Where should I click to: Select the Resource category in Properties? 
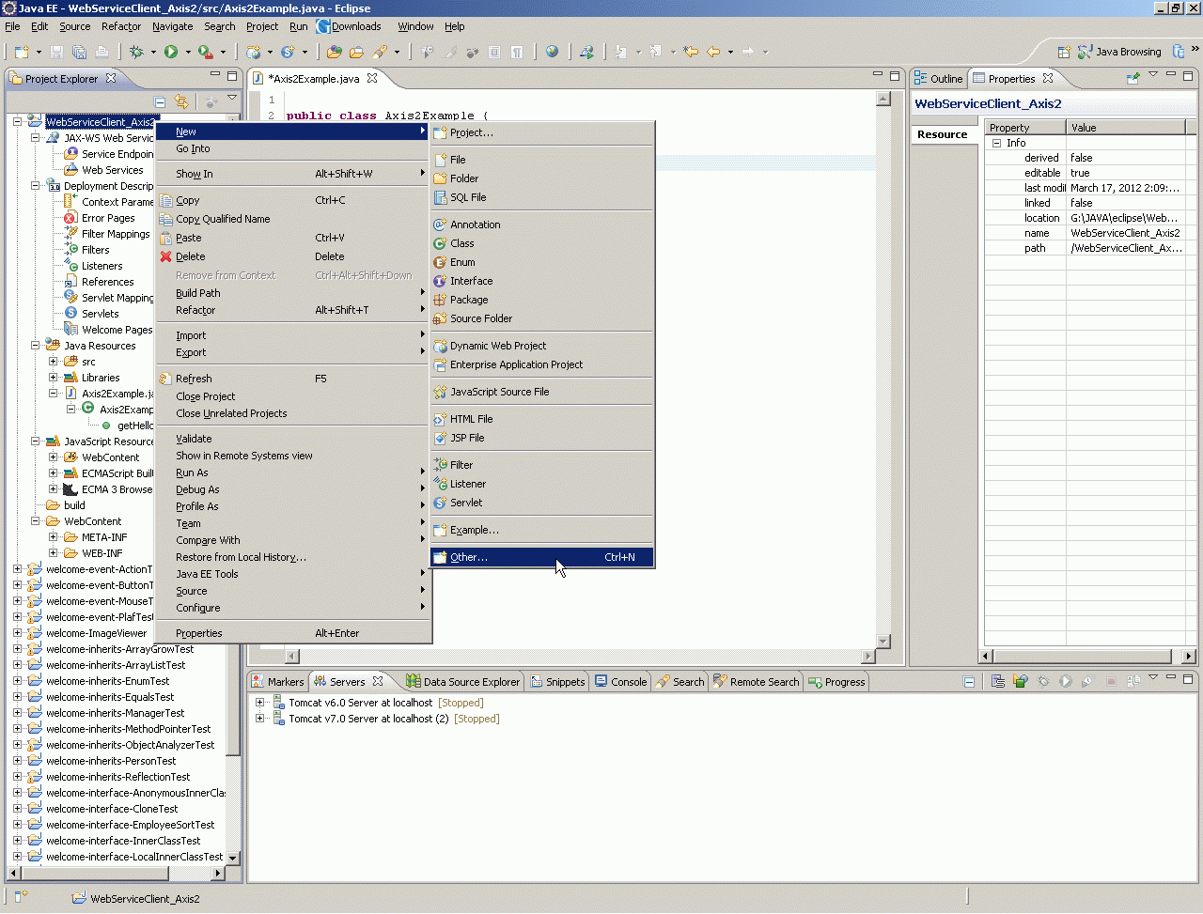(x=943, y=134)
